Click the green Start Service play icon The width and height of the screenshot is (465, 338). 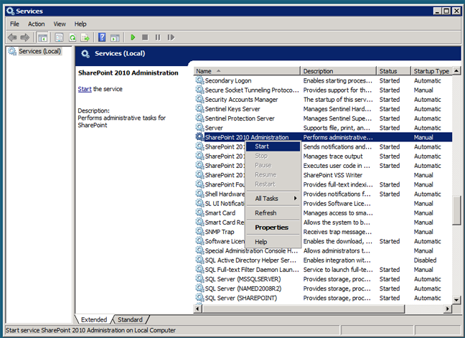pos(133,37)
